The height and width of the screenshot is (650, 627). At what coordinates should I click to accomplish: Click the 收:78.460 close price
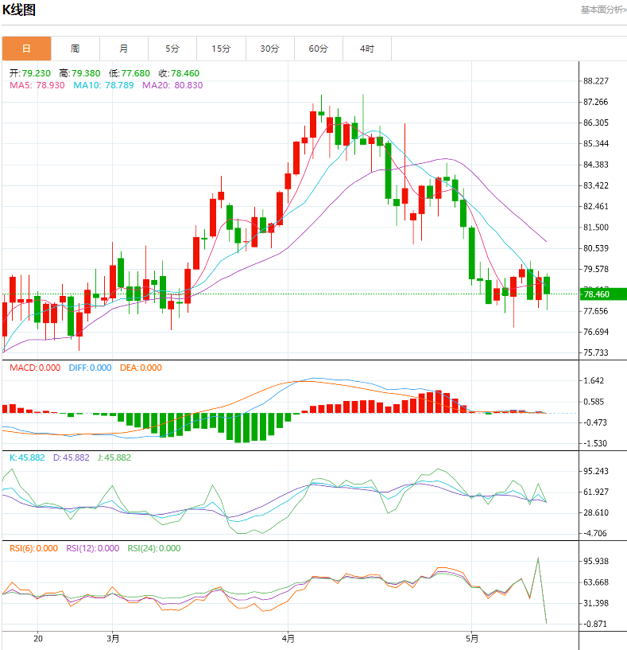(179, 73)
